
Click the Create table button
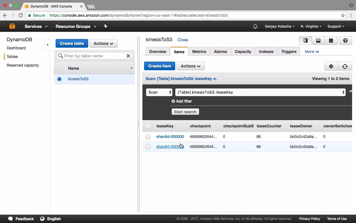pos(72,43)
